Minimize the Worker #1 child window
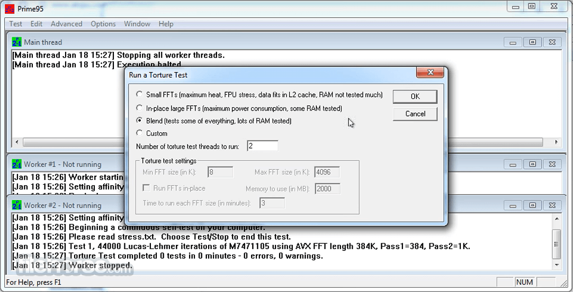Screen dimensions: 573x292 pos(513,164)
